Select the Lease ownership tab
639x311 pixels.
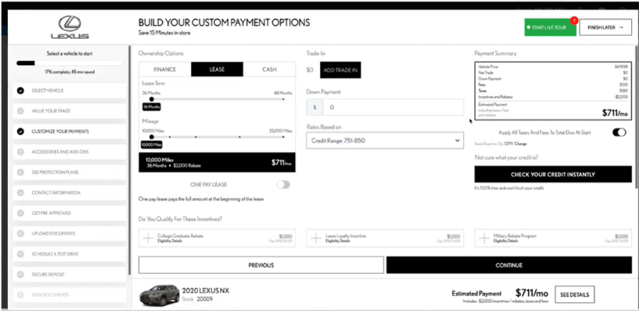[217, 69]
